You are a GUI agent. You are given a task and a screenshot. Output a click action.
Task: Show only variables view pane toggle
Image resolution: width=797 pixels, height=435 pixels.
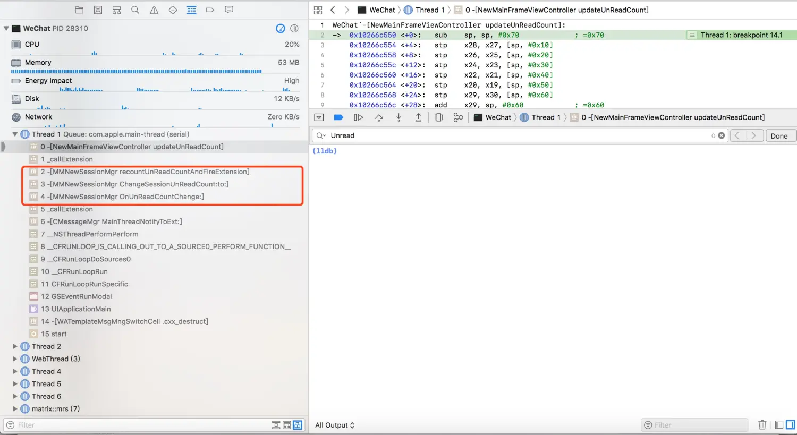pos(779,424)
